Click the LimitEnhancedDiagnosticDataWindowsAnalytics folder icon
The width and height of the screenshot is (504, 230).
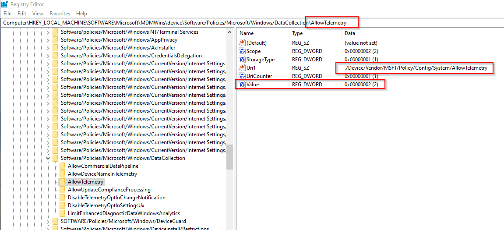coord(62,213)
